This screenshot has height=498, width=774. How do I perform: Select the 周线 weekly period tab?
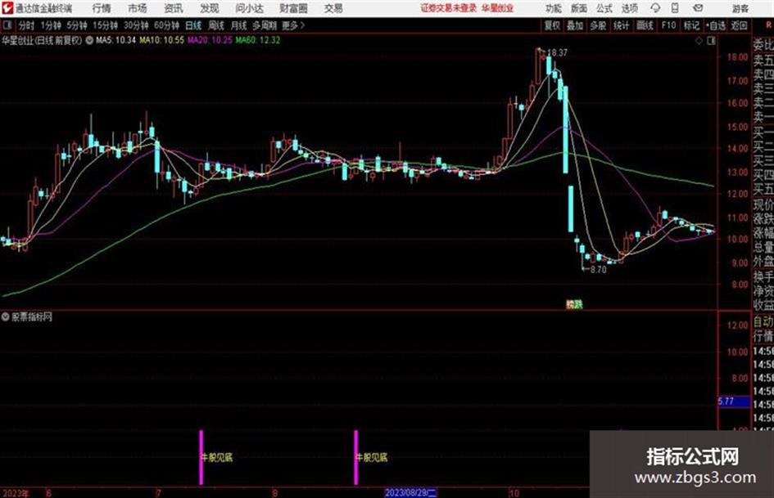(216, 25)
